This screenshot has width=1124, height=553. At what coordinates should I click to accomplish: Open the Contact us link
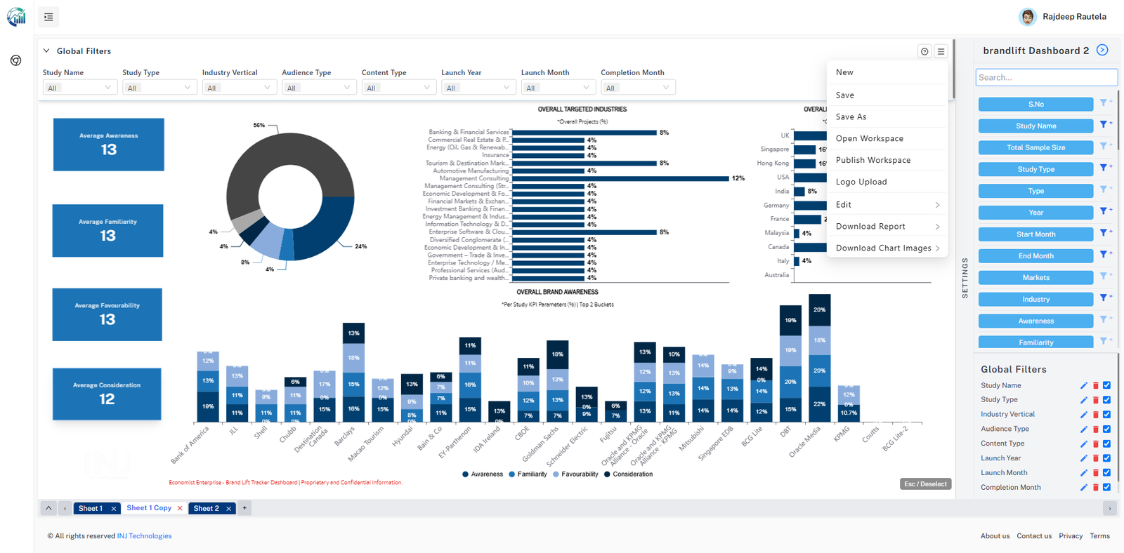[1034, 536]
